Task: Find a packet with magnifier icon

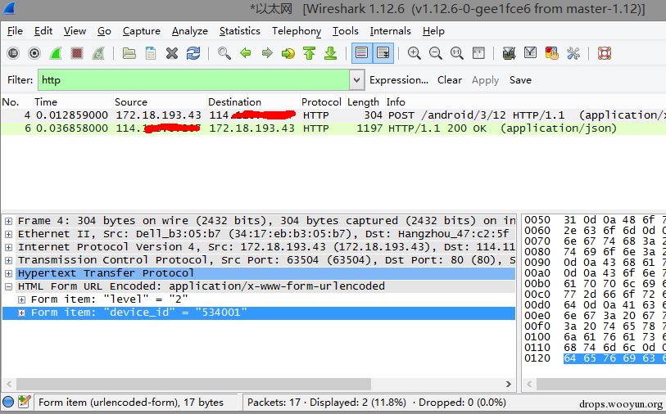Action: pos(224,53)
